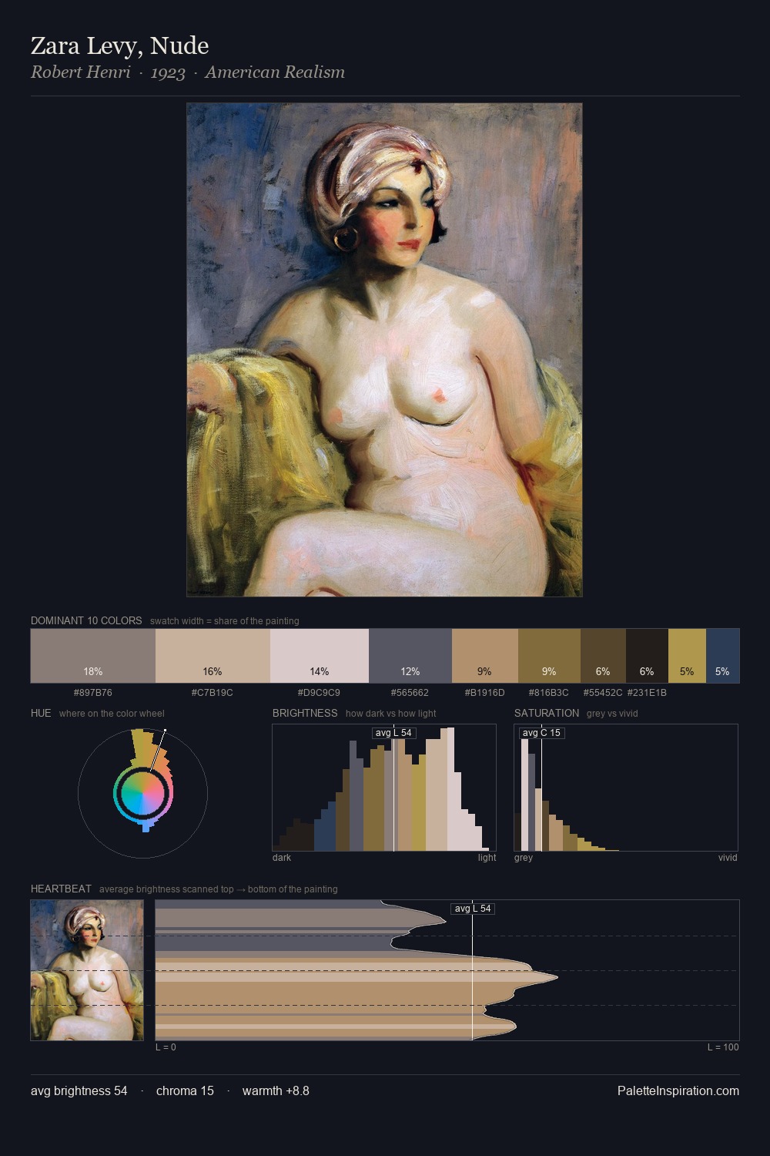
Task: Click the 'avg L 54' label in Brightness histogram
Action: [393, 733]
